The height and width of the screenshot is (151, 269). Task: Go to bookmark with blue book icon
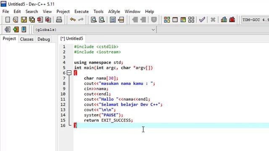pos(24,29)
